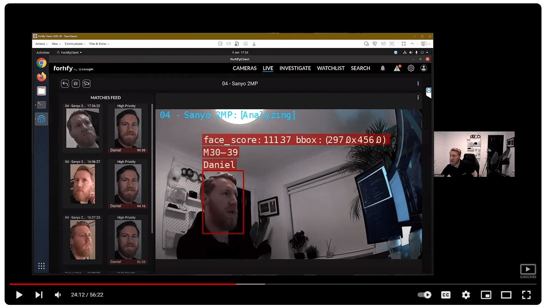Click the MATCHES FEED heading
The height and width of the screenshot is (307, 544).
click(106, 98)
